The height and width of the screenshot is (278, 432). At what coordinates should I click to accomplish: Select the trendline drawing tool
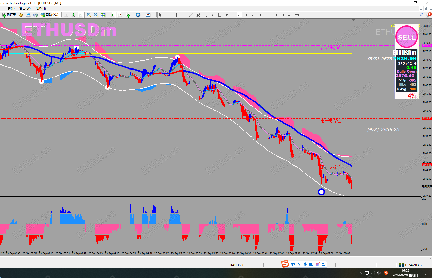[191, 15]
